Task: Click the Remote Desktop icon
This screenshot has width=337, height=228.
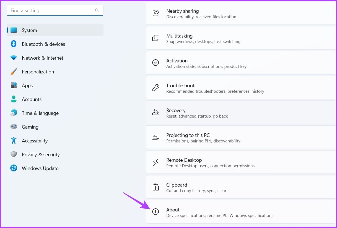Action: click(x=156, y=162)
